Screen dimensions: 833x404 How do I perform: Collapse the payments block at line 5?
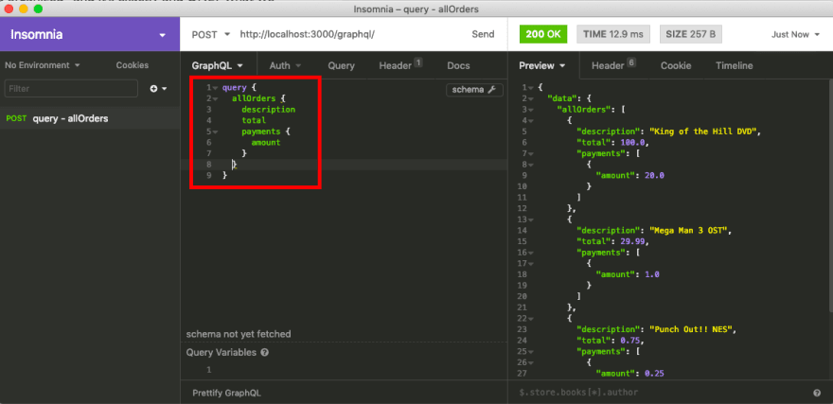(215, 132)
